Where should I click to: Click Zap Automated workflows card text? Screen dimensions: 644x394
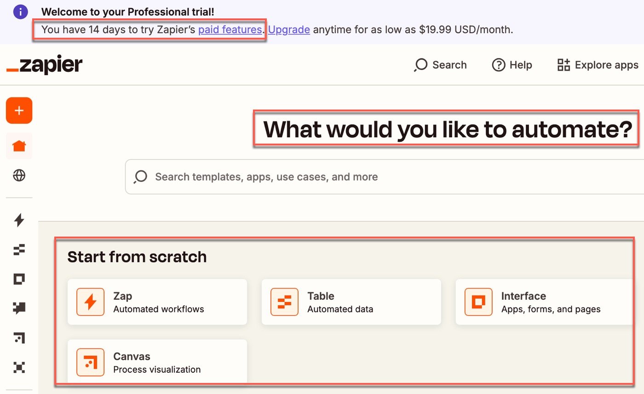159,302
